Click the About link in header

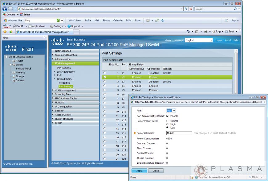228,40
